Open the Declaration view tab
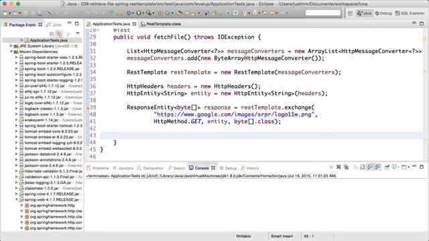 150,168
